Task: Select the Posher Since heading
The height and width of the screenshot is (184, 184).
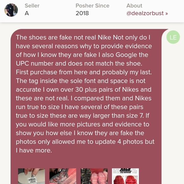Action: click(92, 6)
